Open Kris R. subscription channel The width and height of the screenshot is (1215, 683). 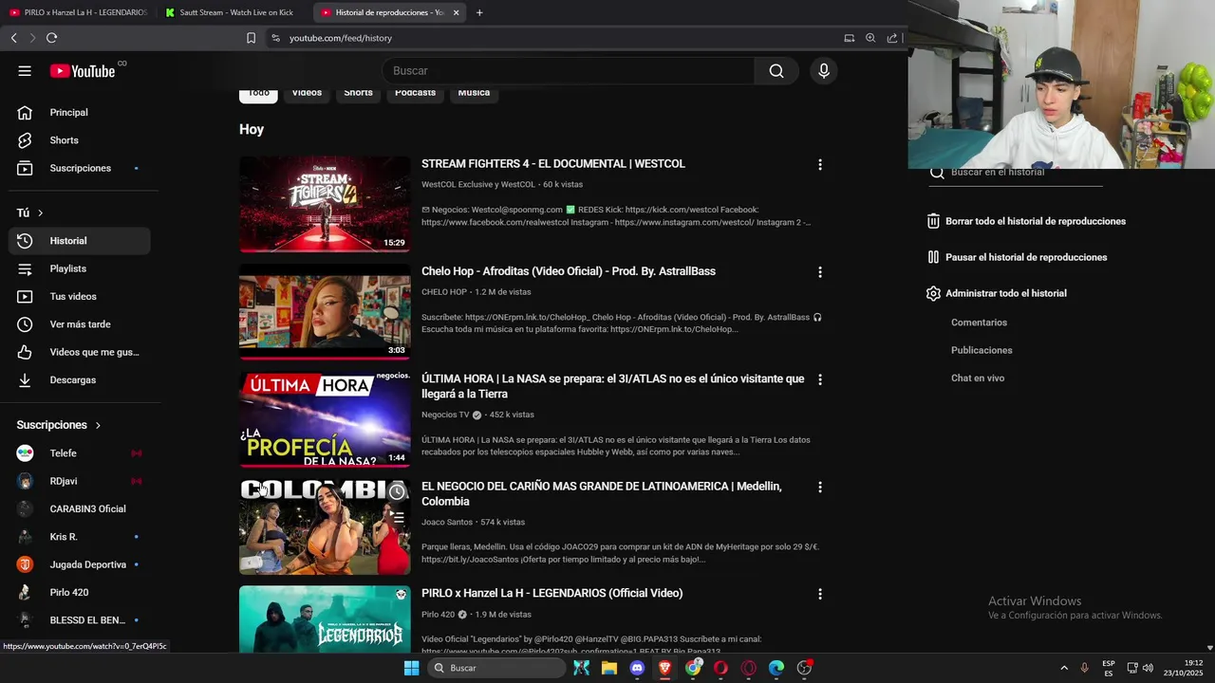coord(80,537)
